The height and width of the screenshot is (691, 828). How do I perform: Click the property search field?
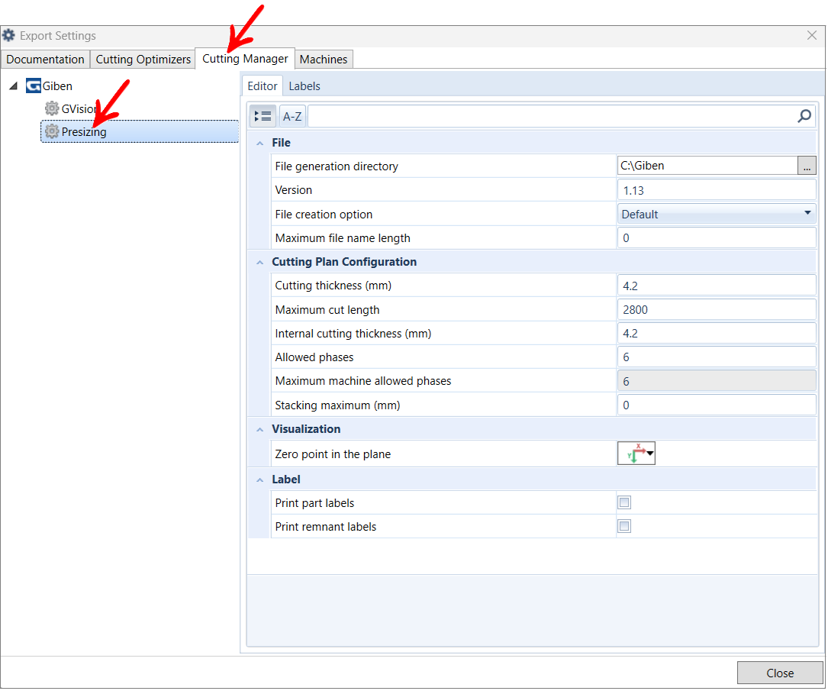552,116
